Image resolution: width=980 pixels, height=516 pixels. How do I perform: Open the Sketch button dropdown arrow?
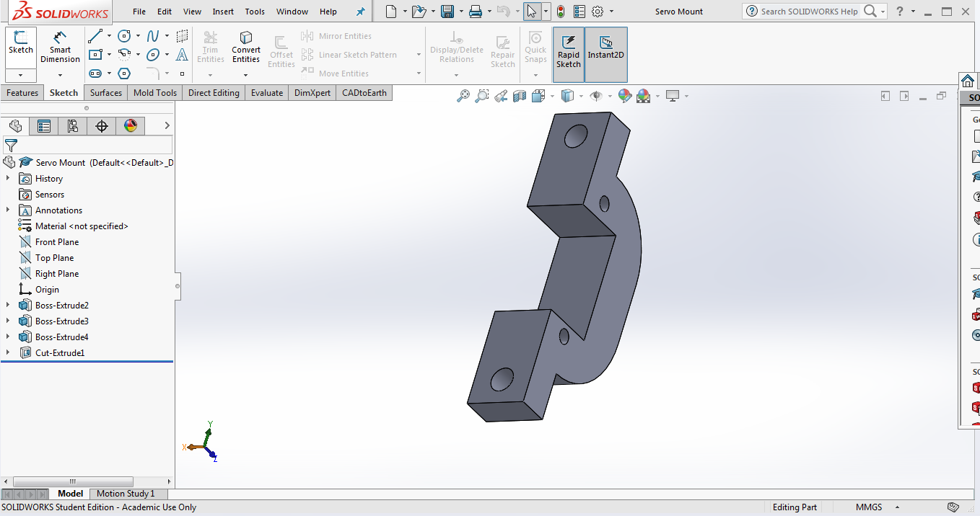pyautogui.click(x=21, y=76)
